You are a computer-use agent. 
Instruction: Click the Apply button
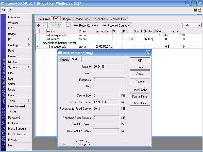pos(140,73)
